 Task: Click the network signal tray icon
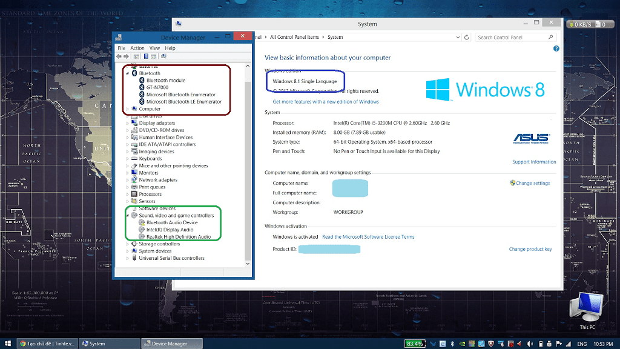(569, 344)
